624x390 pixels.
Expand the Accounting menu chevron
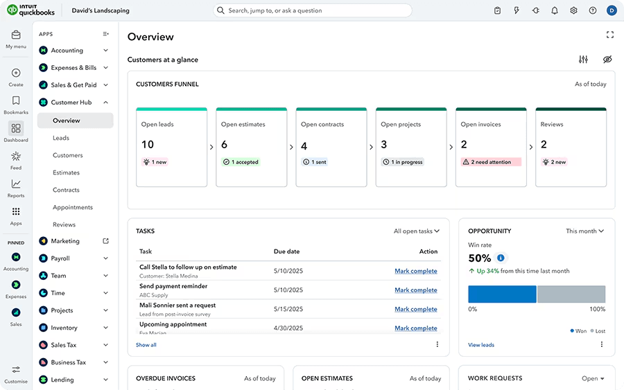click(x=105, y=51)
